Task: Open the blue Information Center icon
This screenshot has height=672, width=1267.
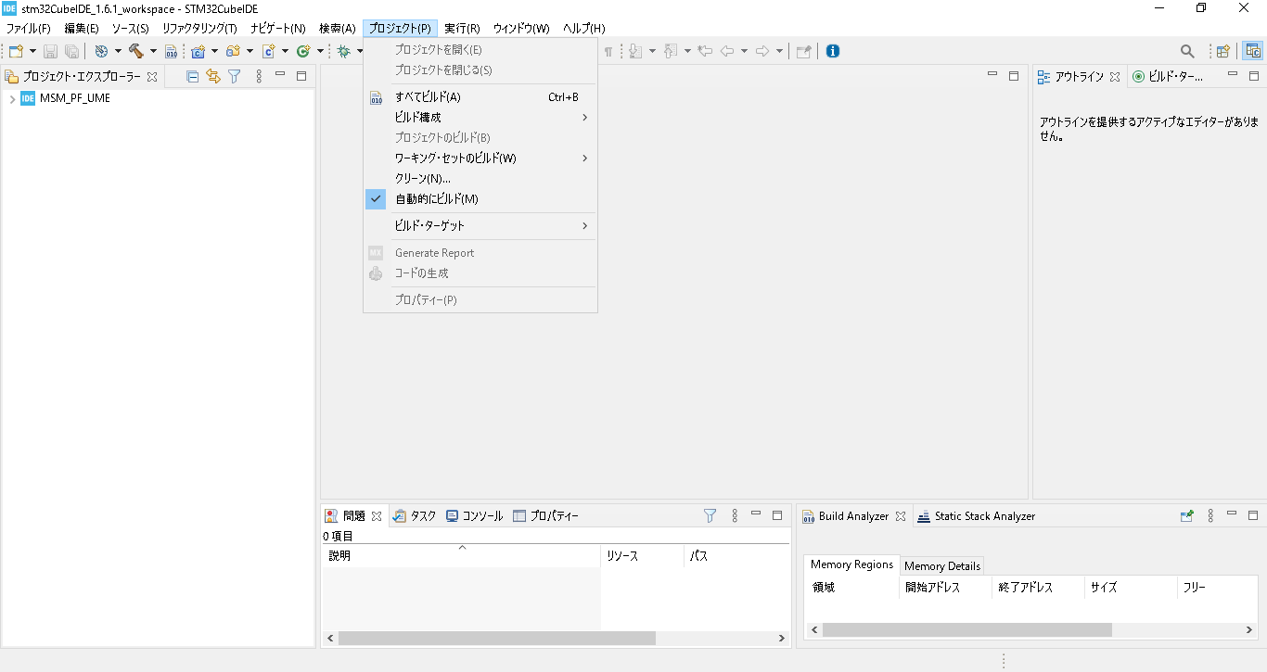Action: 833,51
